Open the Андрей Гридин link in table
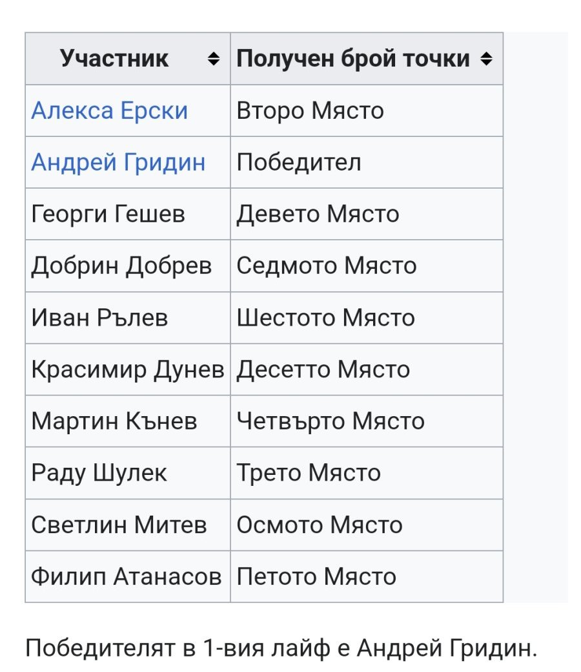The width and height of the screenshot is (581, 672). point(118,162)
